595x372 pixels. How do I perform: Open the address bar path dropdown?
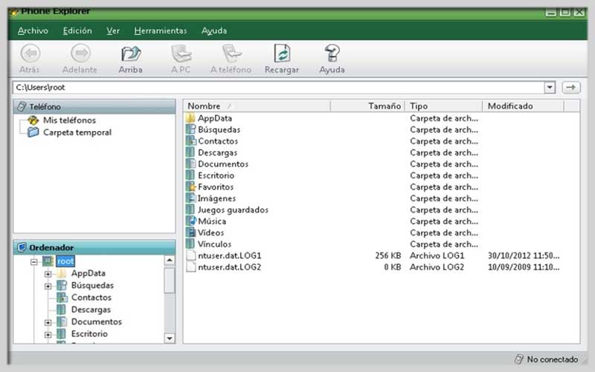tap(550, 87)
